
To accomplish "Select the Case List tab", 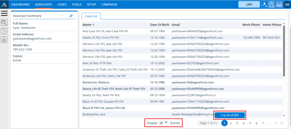I will [x=91, y=16].
